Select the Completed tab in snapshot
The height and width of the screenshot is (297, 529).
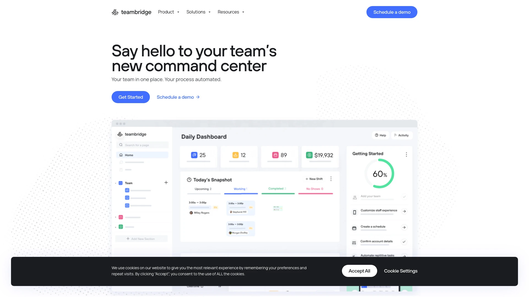click(277, 189)
